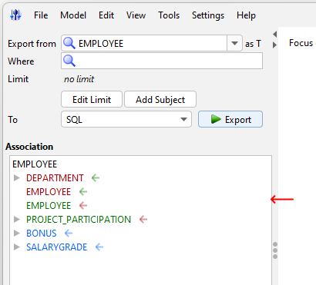Open the Edit menu

[106, 15]
